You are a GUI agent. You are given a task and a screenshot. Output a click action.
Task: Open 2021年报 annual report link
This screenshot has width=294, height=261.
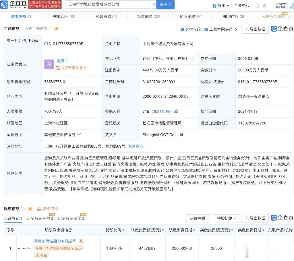pyautogui.click(x=161, y=112)
